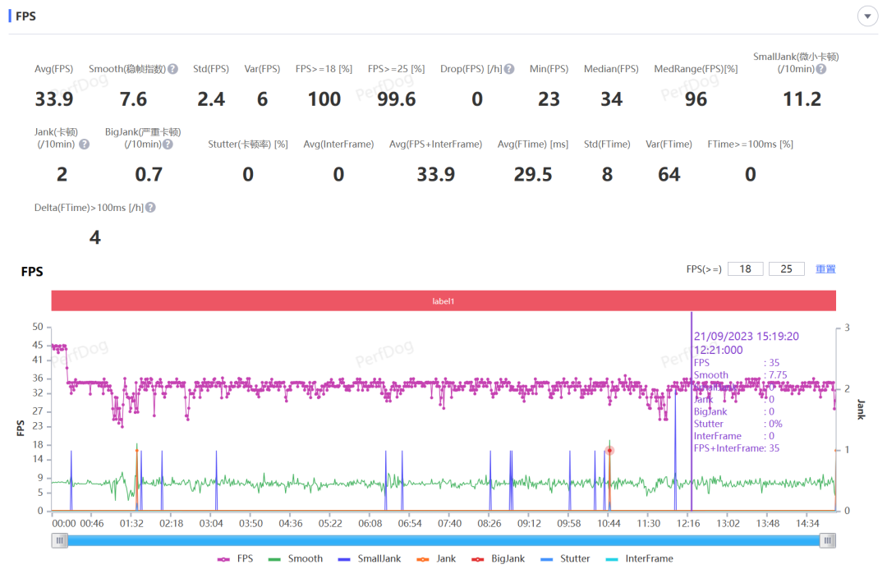Image resolution: width=887 pixels, height=569 pixels.
Task: Select the red label1 bar above chart
Action: tap(443, 301)
